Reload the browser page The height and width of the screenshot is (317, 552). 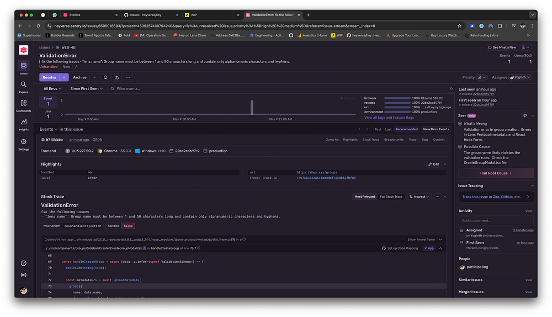click(39, 26)
